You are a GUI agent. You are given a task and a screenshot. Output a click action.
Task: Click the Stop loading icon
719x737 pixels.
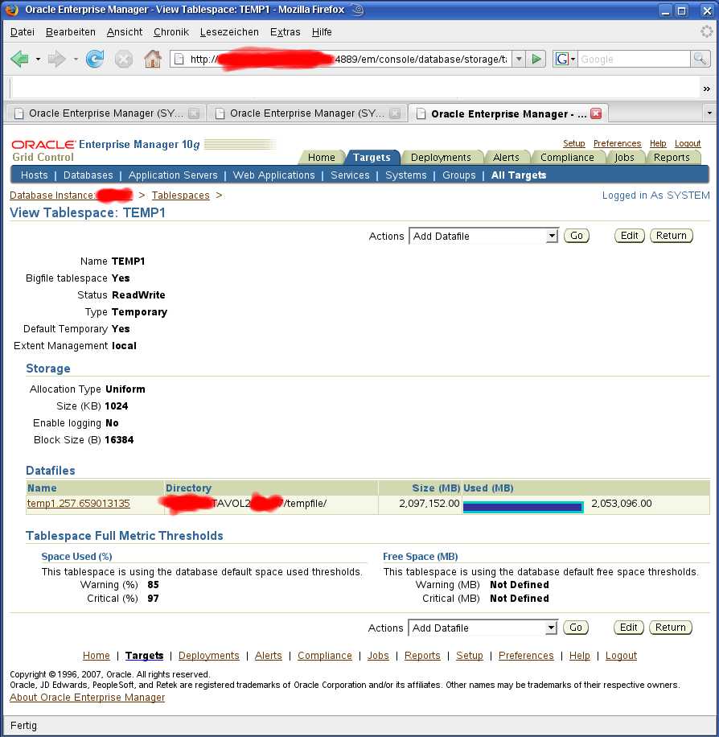pyautogui.click(x=124, y=60)
